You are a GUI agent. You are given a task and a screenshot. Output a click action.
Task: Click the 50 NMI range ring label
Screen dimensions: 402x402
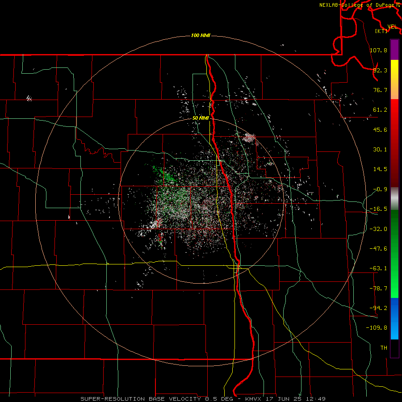(201, 118)
